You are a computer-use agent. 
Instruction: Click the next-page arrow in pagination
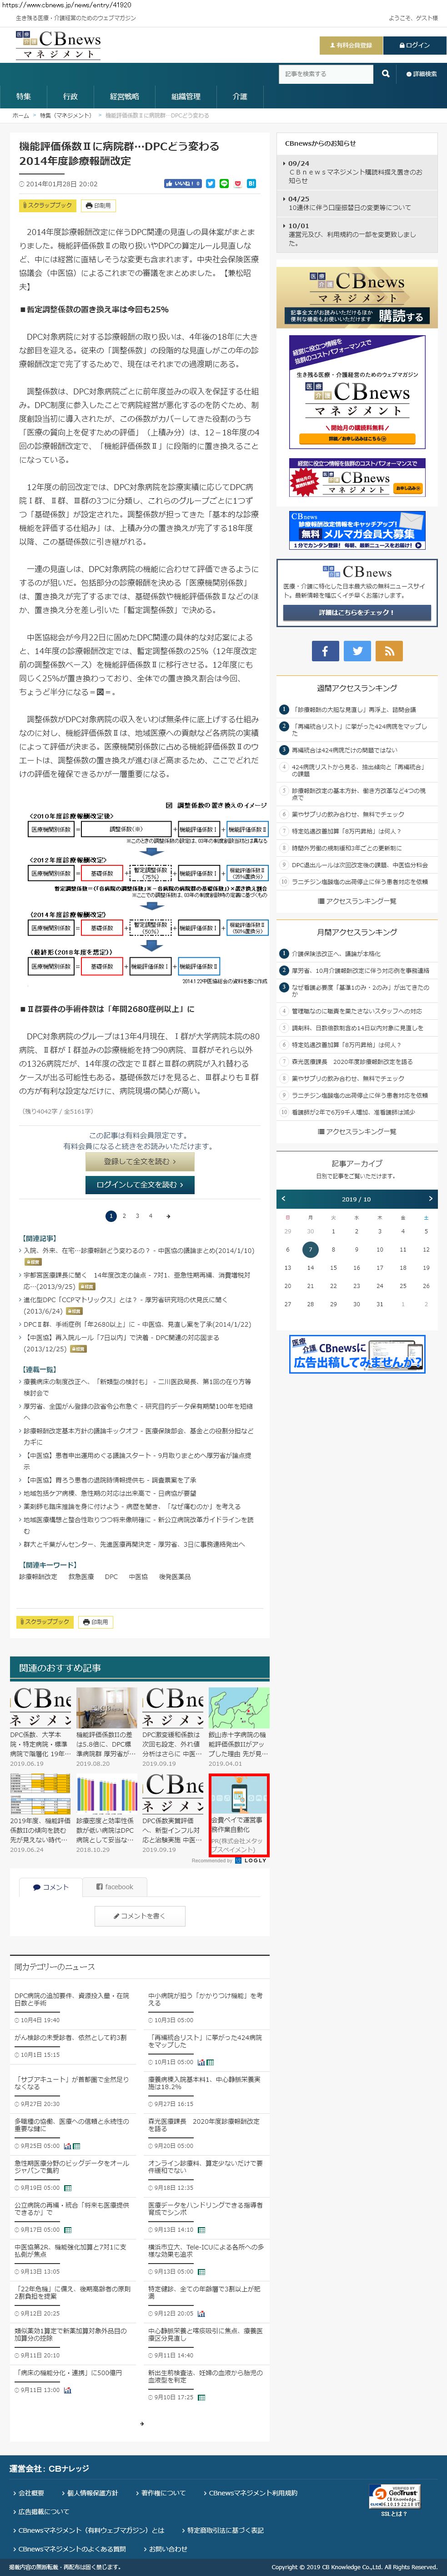pos(169,1216)
